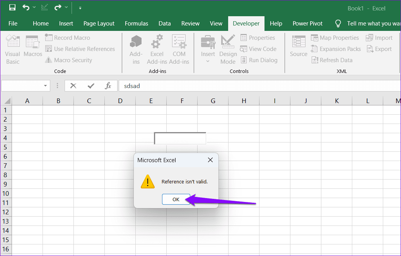
Task: Open Excel Add-ins manager
Action: (157, 49)
